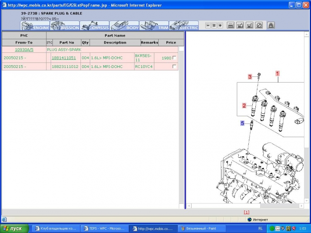Click the Remarks column header
Screen dimensions: 311x233
(150, 42)
